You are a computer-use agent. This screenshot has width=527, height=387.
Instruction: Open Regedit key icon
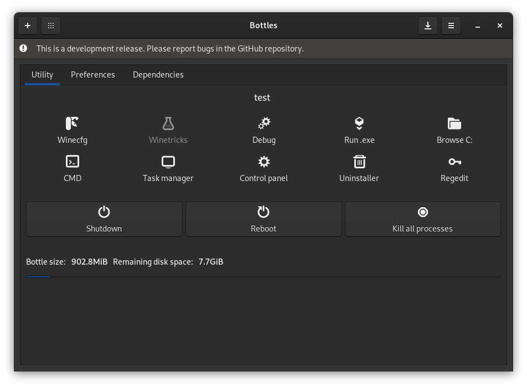[x=454, y=169]
